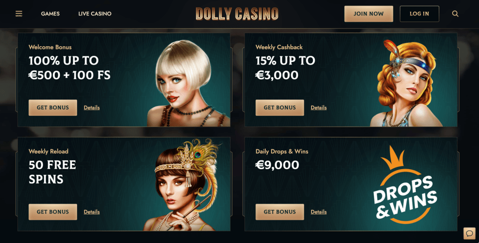Click the Log In button
This screenshot has height=243, width=479.
pos(420,14)
